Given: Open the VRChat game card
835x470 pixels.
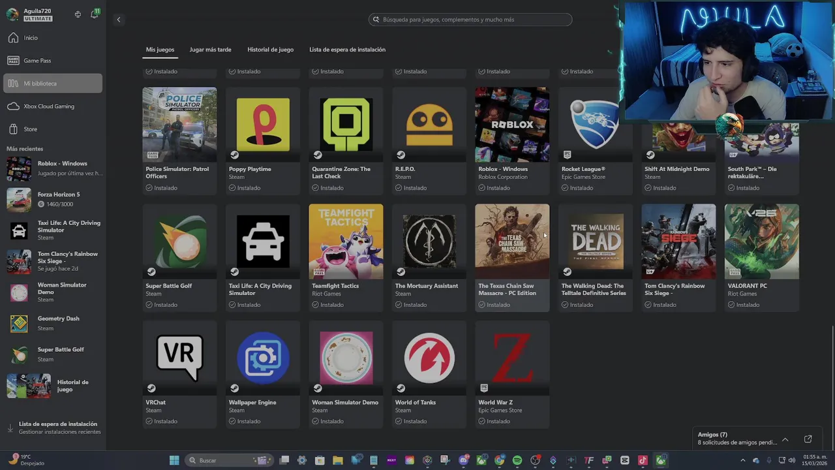Looking at the screenshot, I should (x=179, y=374).
